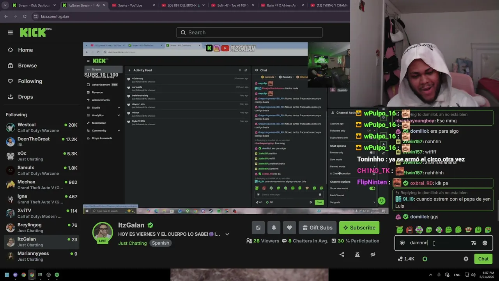Open OBS from the taskbar
Viewport: 499px width, 281px height.
[48, 275]
